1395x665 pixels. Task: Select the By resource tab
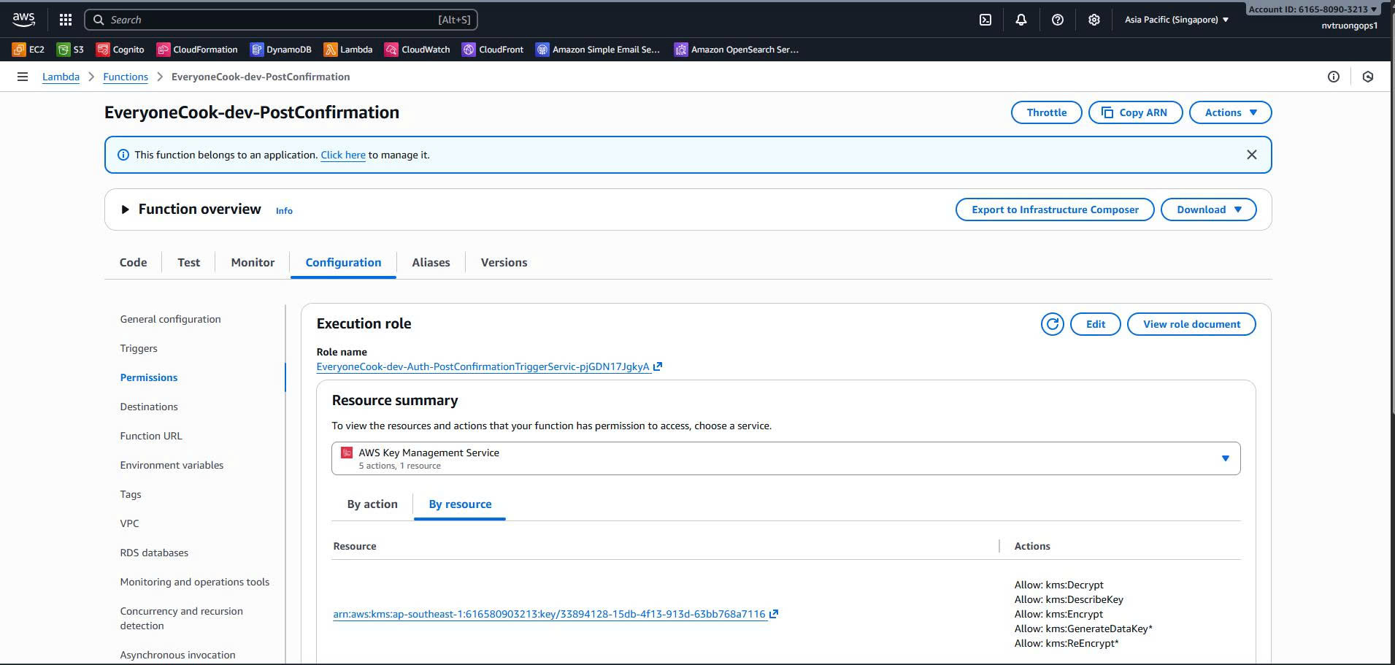point(460,504)
